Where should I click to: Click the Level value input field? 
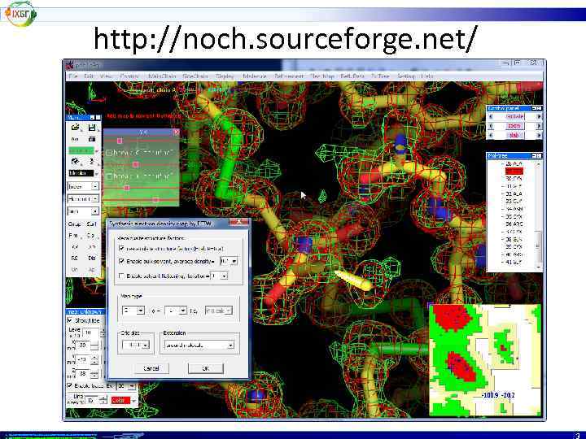tap(90, 332)
